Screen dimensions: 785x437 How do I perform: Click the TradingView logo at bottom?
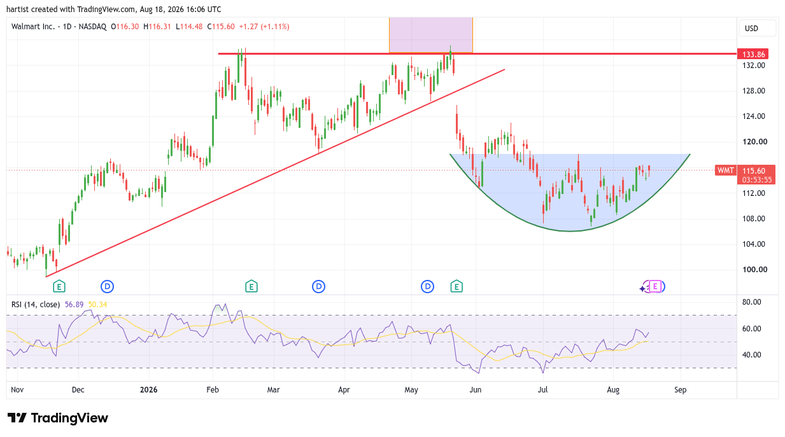click(58, 418)
